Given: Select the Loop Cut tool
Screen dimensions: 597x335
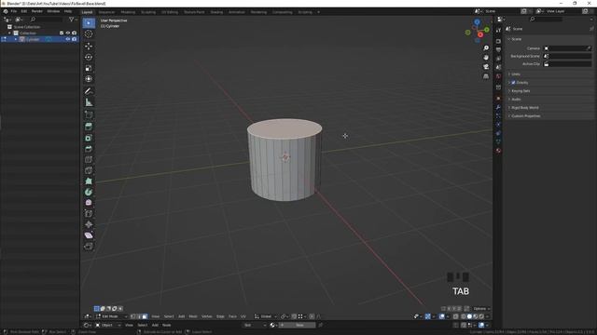Looking at the screenshot, I should point(89,159).
